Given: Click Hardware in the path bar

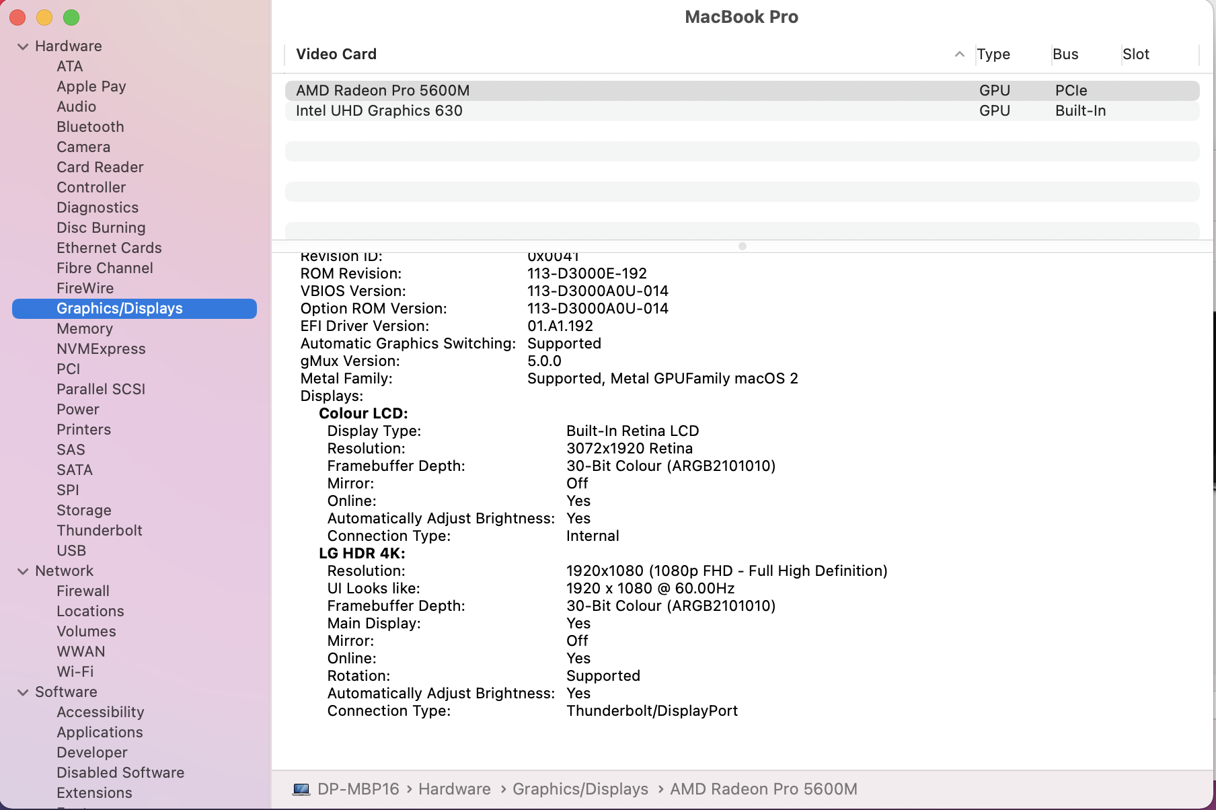Looking at the screenshot, I should (455, 789).
